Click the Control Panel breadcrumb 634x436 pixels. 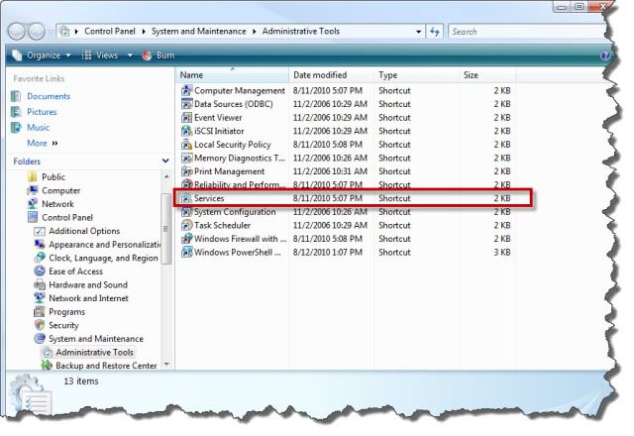tap(110, 31)
